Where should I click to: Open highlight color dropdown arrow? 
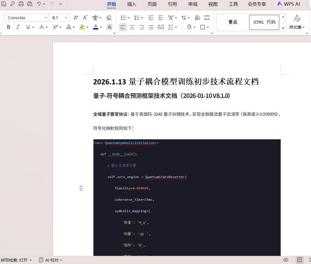[x=87, y=27]
